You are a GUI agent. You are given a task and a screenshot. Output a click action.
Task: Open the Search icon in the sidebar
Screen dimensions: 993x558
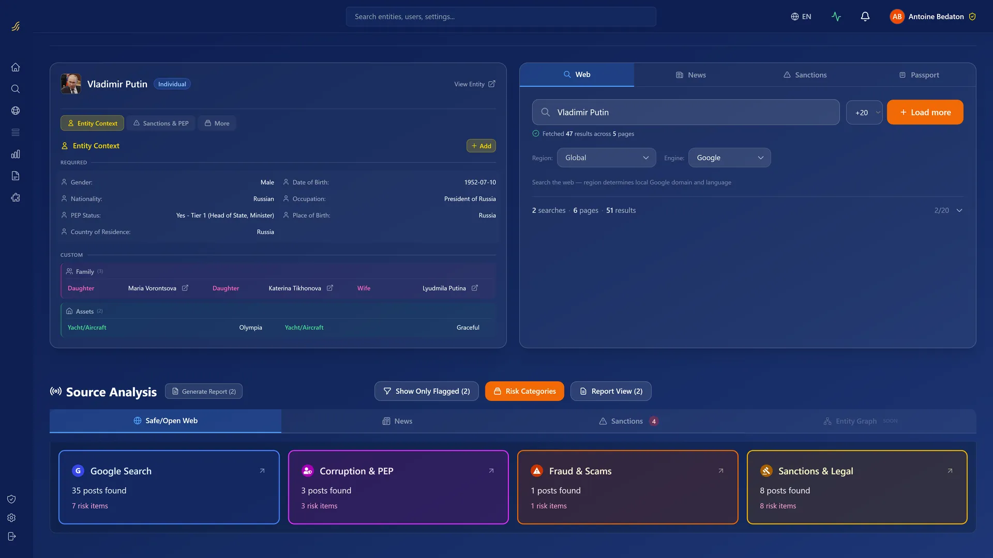tap(16, 89)
